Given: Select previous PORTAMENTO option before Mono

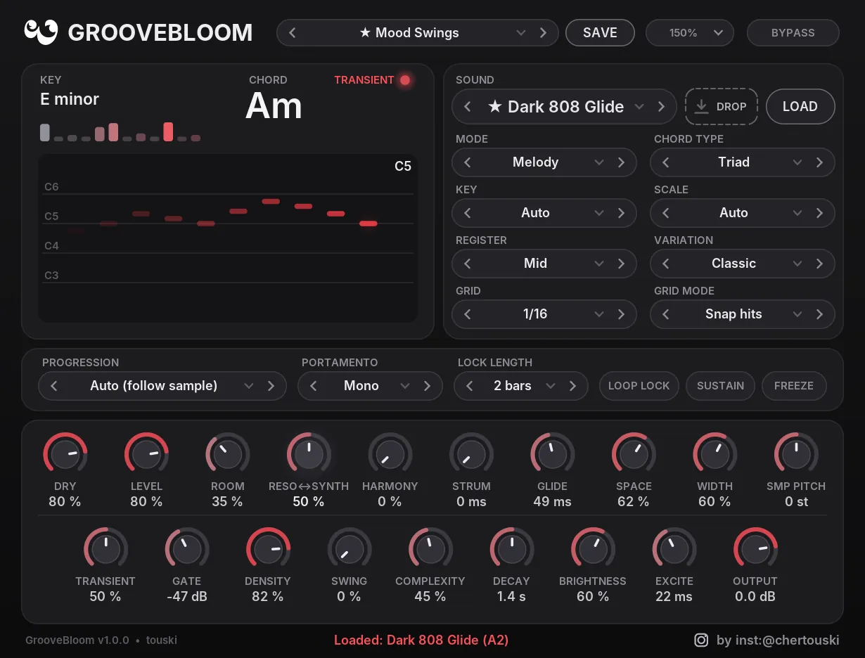Looking at the screenshot, I should [314, 385].
